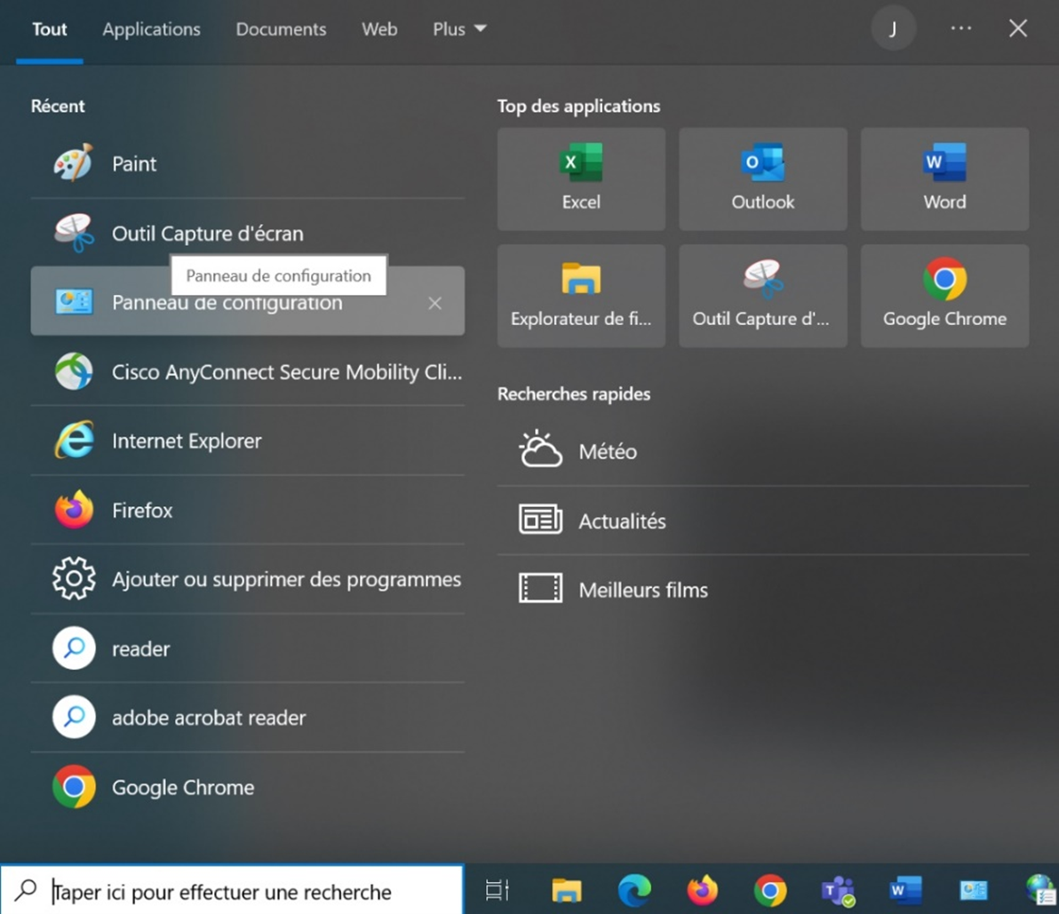The image size is (1059, 914).
Task: Click Microsoft Teams icon in taskbar
Action: pos(838,890)
